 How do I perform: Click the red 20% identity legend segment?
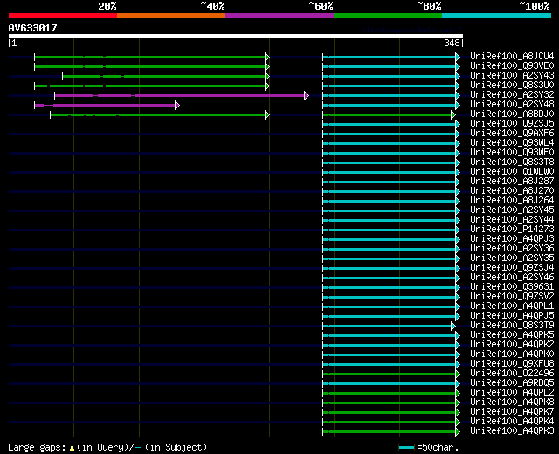(x=62, y=15)
